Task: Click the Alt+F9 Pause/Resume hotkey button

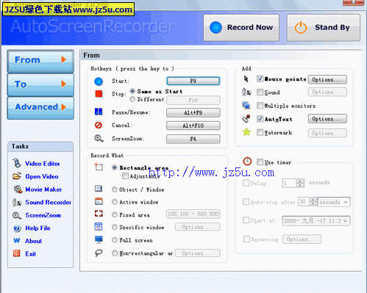Action: (193, 112)
